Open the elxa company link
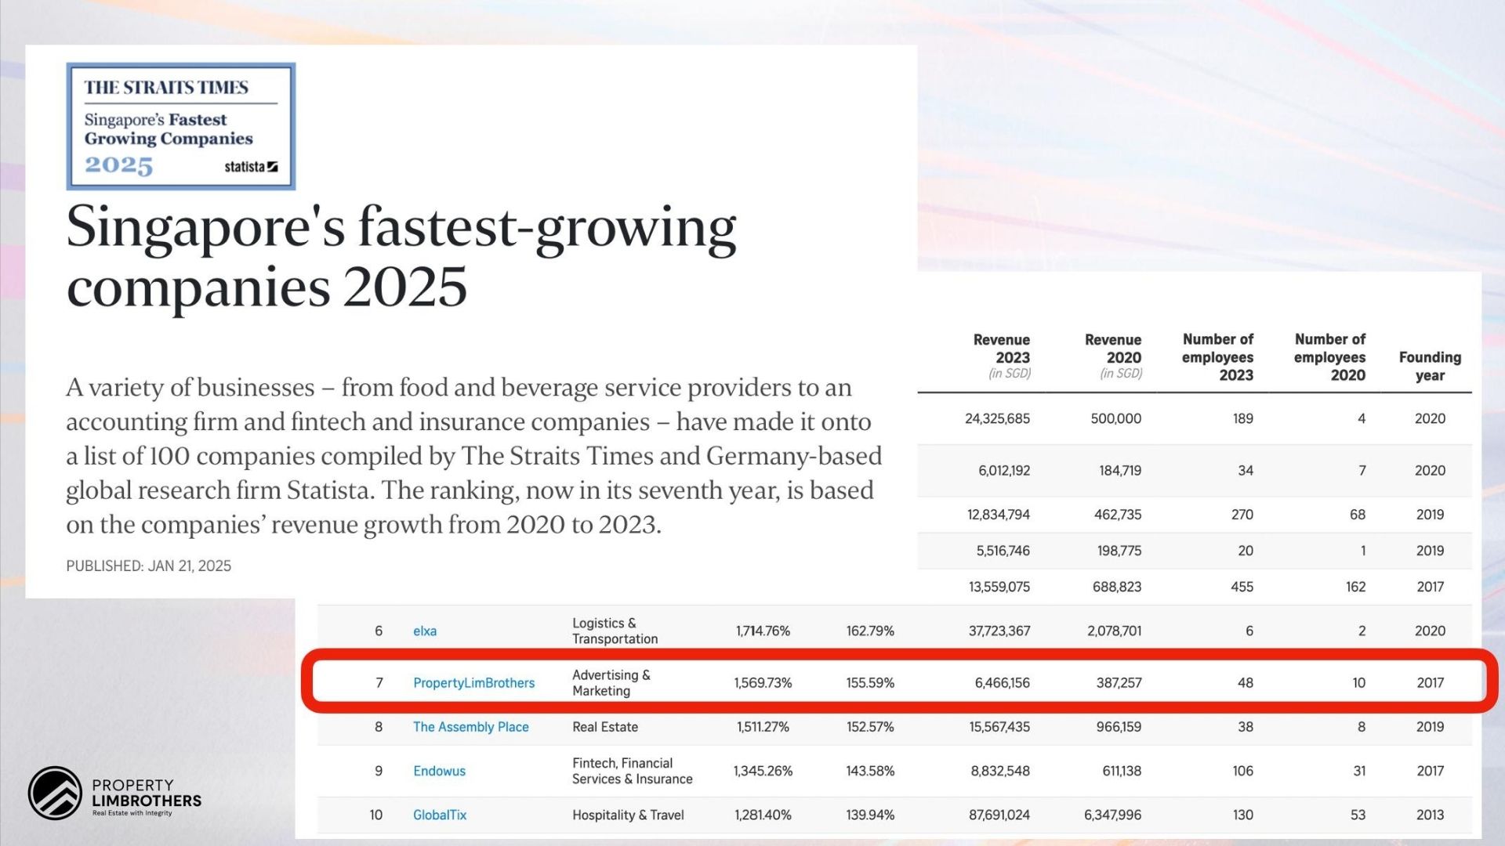Viewport: 1505px width, 846px height. click(x=425, y=631)
